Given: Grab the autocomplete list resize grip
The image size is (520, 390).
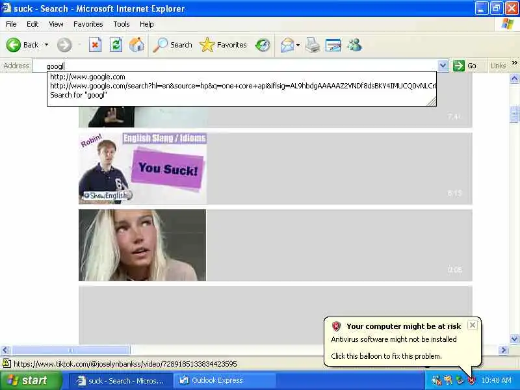Looking at the screenshot, I should tap(432, 101).
